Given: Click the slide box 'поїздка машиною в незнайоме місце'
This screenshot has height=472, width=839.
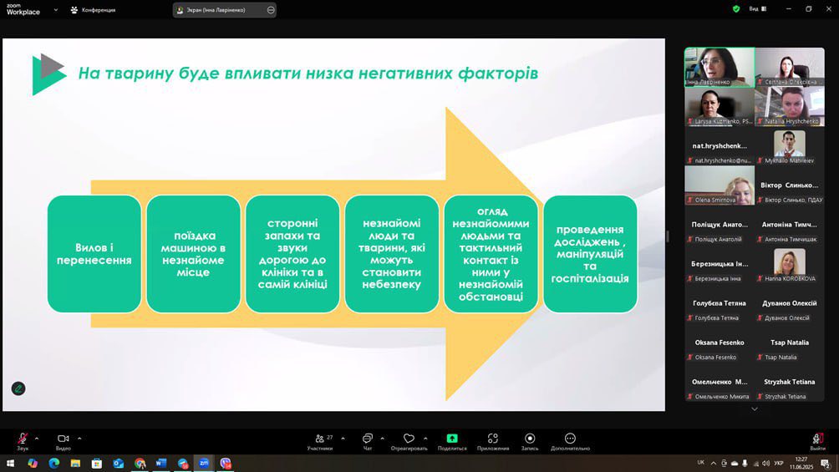Looking at the screenshot, I should [x=193, y=254].
